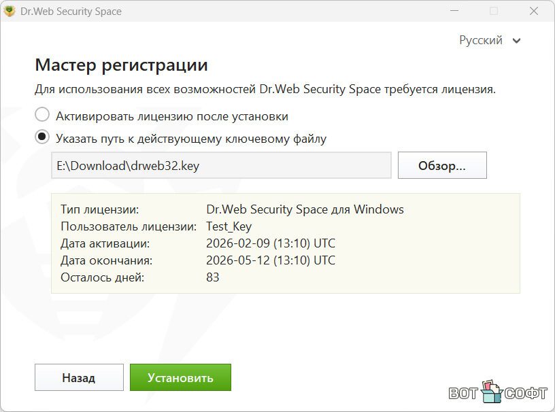Screen dimensions: 555x412
Task: Start installation with the Установить button
Action: click(180, 377)
